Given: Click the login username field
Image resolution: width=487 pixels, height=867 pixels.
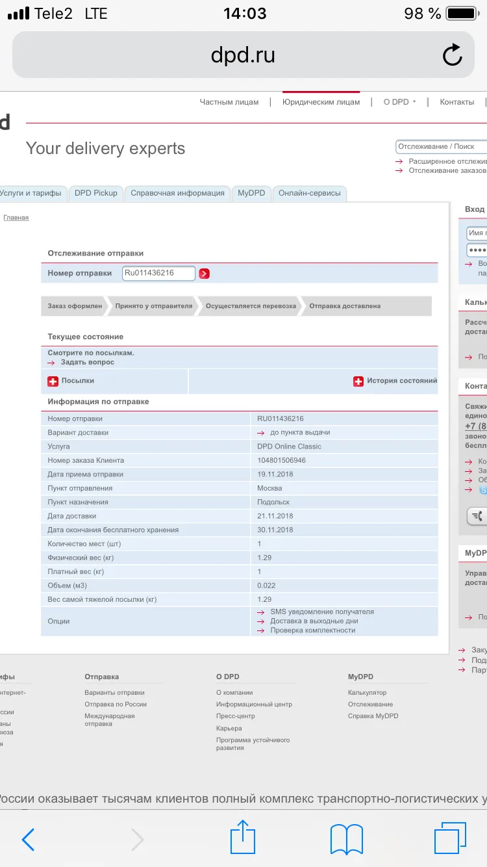Looking at the screenshot, I should point(477,233).
